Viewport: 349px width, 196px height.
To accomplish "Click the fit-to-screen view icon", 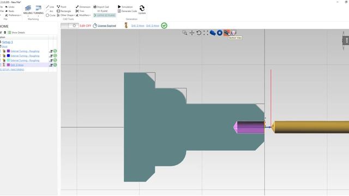I will click(x=206, y=33).
